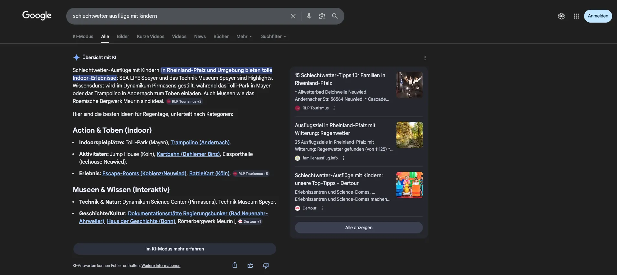Give thumbs down to AI overview
The height and width of the screenshot is (275, 617).
[266, 266]
